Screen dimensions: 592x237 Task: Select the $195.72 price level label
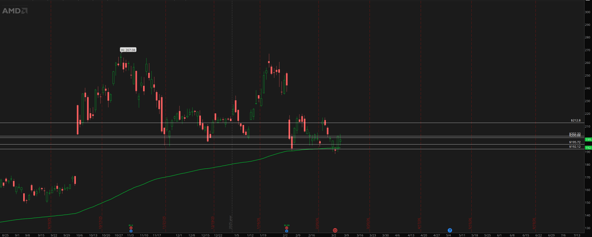pos(574,142)
